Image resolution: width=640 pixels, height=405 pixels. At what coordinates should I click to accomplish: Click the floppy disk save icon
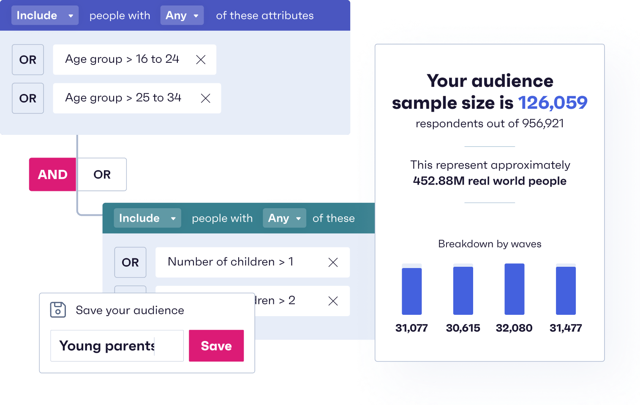[x=58, y=310]
